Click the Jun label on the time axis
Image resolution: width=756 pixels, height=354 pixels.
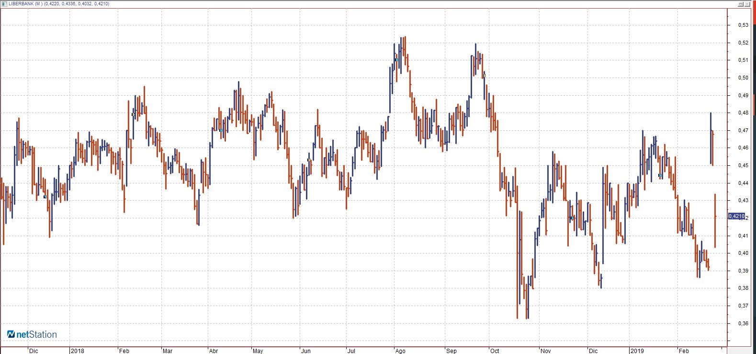pos(305,351)
